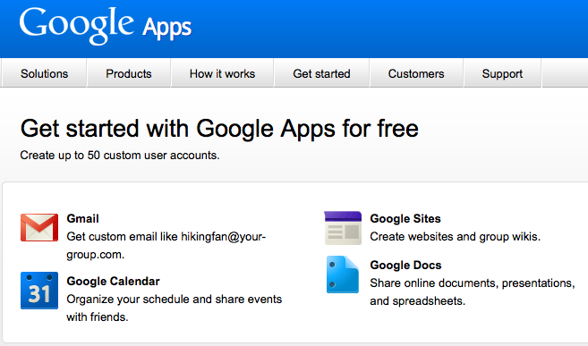
Task: Click the Gmail heading text
Action: (x=82, y=218)
